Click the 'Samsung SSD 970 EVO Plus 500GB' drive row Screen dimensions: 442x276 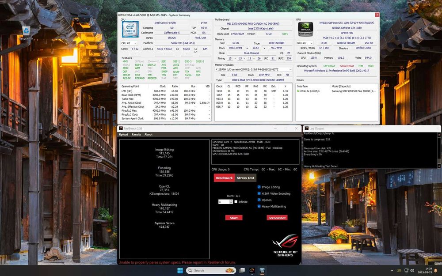click(337, 91)
